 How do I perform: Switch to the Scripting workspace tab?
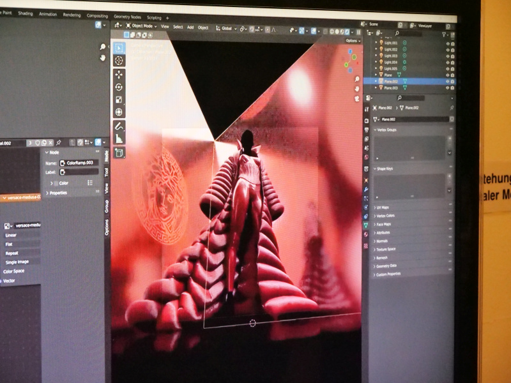[154, 18]
